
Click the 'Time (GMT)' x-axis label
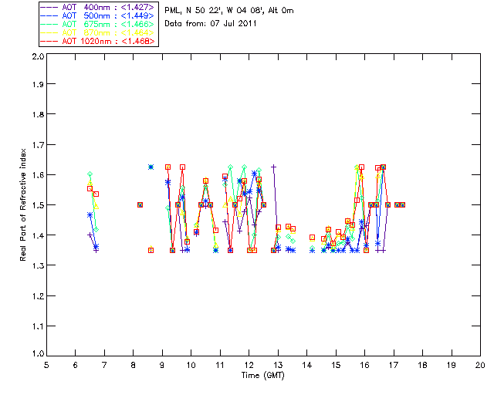(262, 375)
